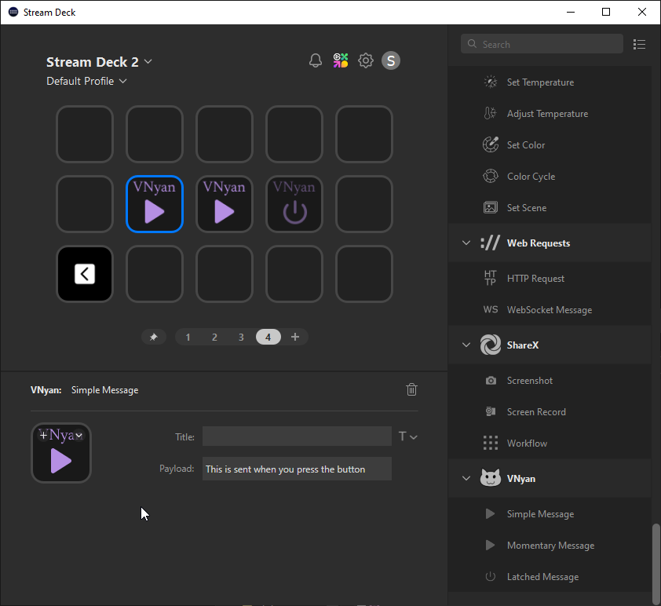Screen dimensions: 661x606
Task: Select the WebSocket Message action
Action: 550,310
